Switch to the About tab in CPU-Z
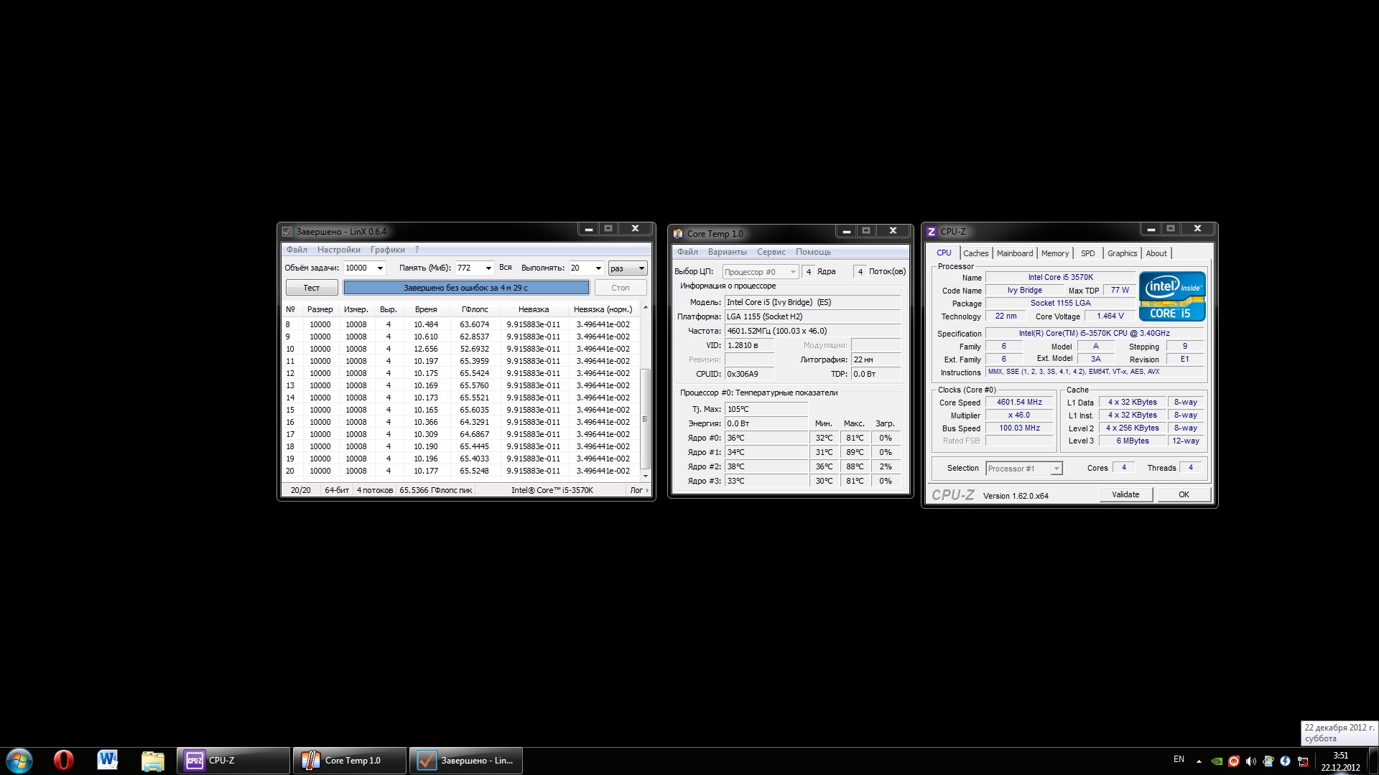The height and width of the screenshot is (775, 1379). [x=1156, y=253]
